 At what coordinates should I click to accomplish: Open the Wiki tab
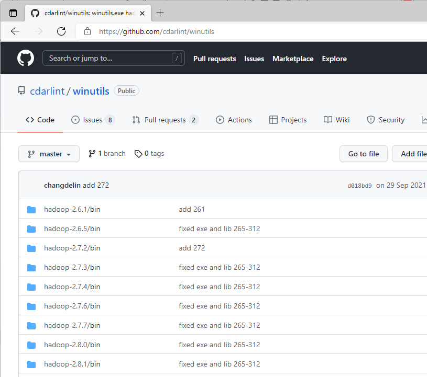pos(336,120)
